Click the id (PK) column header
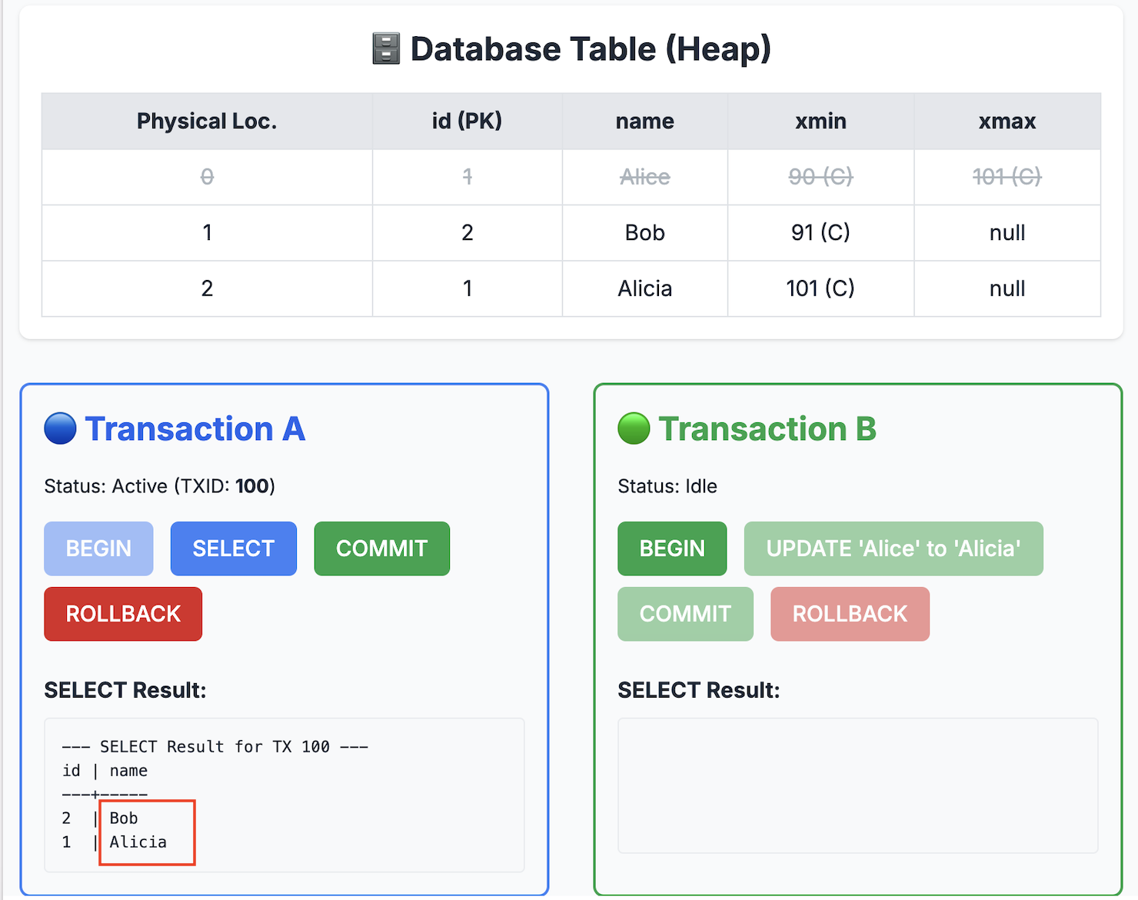The height and width of the screenshot is (900, 1138). pos(467,122)
